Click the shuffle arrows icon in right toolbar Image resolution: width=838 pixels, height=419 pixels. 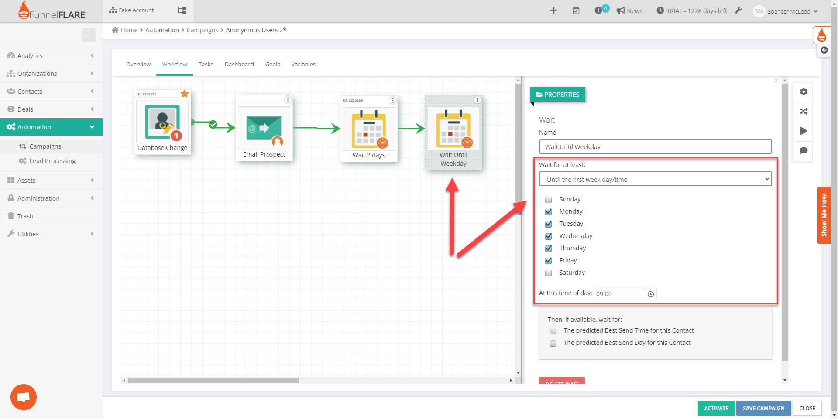coord(803,111)
